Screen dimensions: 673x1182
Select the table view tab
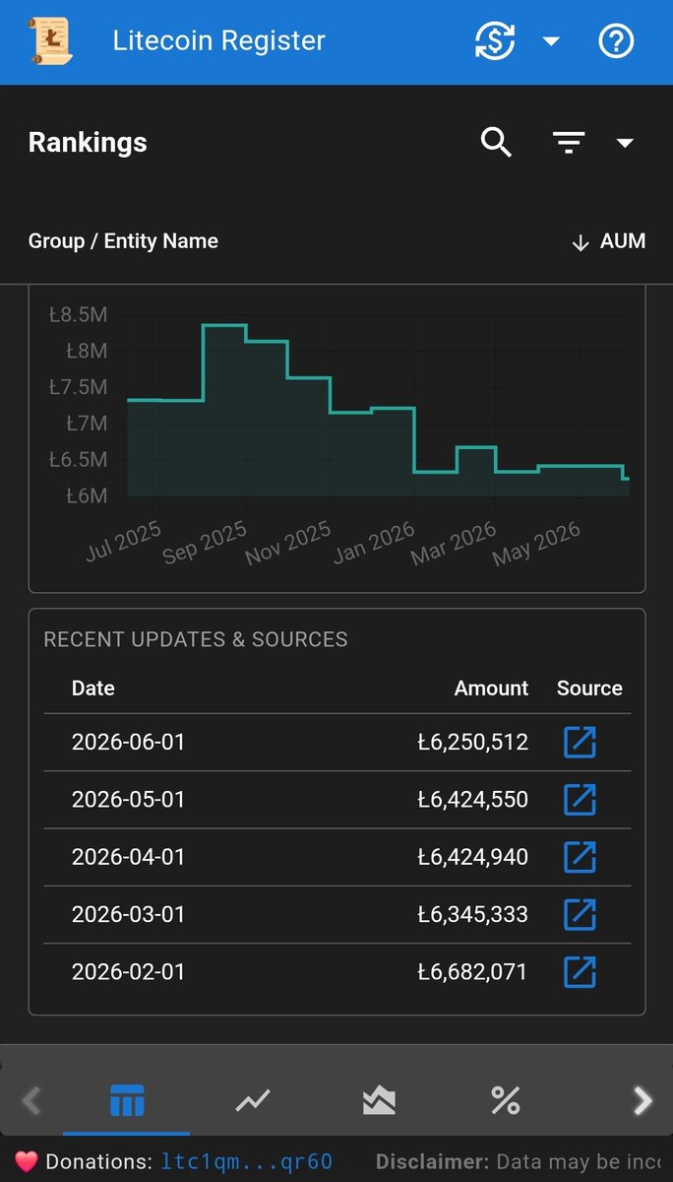click(127, 1100)
